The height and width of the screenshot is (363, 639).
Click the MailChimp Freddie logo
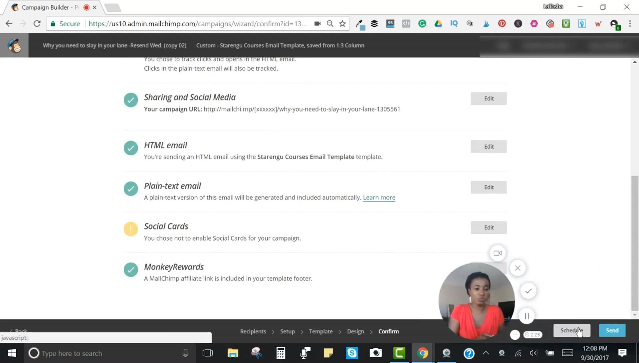[x=14, y=45]
